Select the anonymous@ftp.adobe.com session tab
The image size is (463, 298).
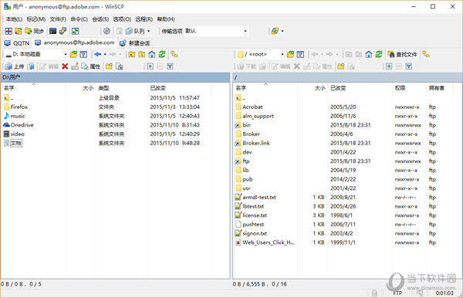(75, 42)
